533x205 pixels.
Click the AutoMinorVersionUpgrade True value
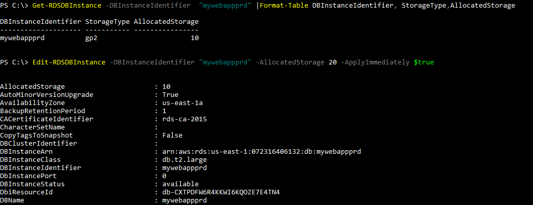coord(170,94)
